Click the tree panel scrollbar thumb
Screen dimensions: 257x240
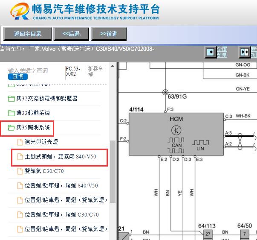[x=113, y=172]
